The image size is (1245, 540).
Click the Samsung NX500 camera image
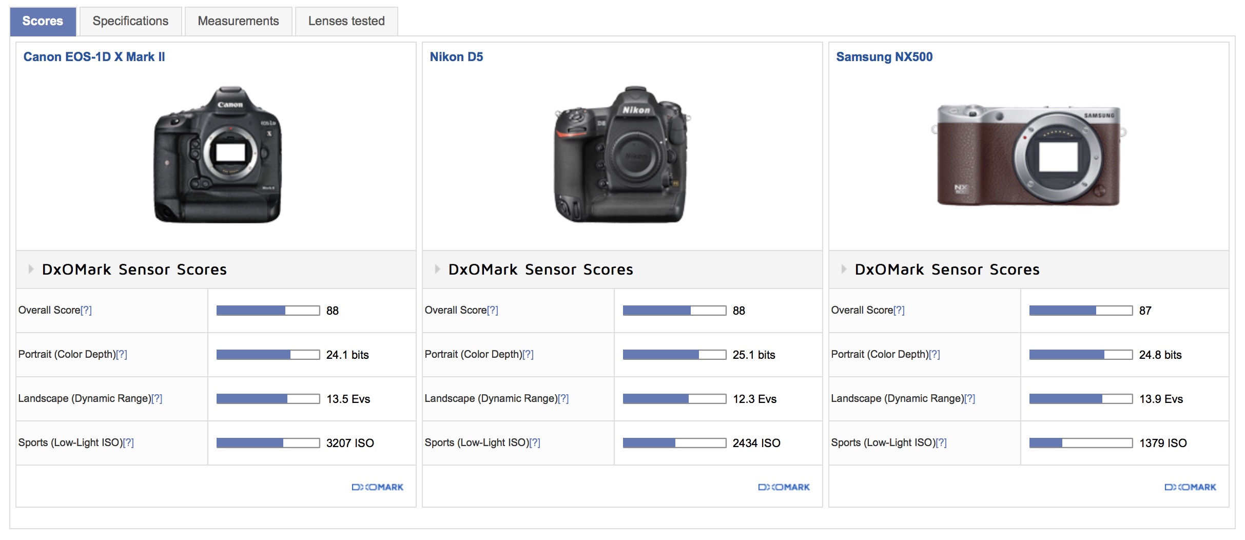coord(1028,156)
